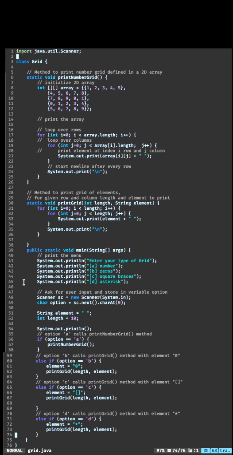Click the lines icon beside 74/76
233x455 pixels.
[x=169, y=451]
